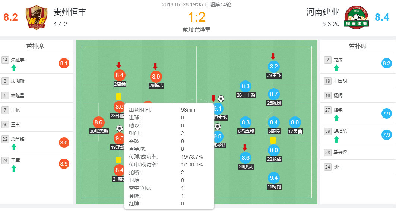This screenshot has width=396, height=214.
Task: Select 张思鹏's 8.6 rating circle
Action: [x=98, y=122]
